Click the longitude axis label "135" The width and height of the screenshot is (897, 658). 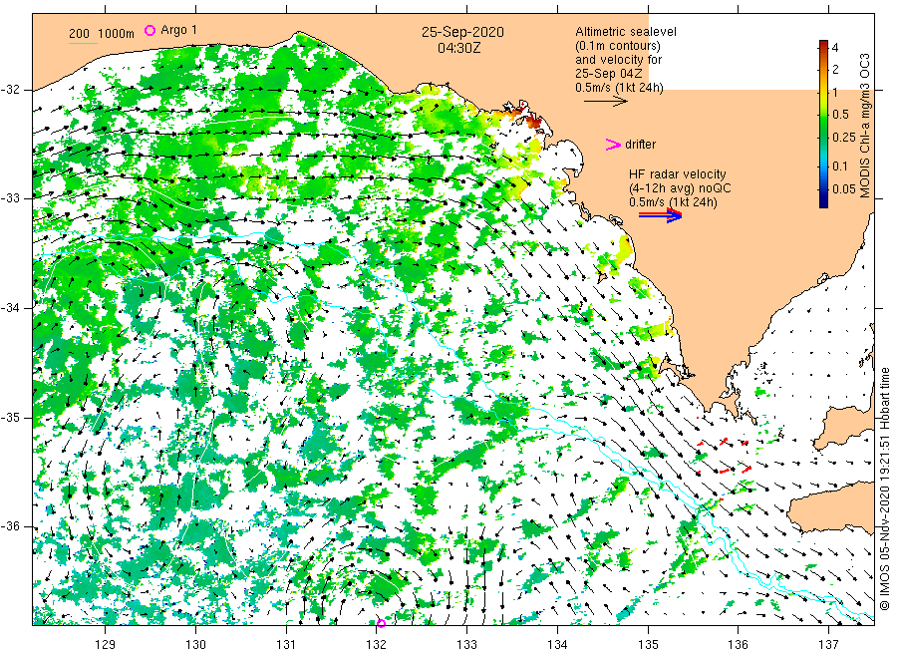click(648, 644)
